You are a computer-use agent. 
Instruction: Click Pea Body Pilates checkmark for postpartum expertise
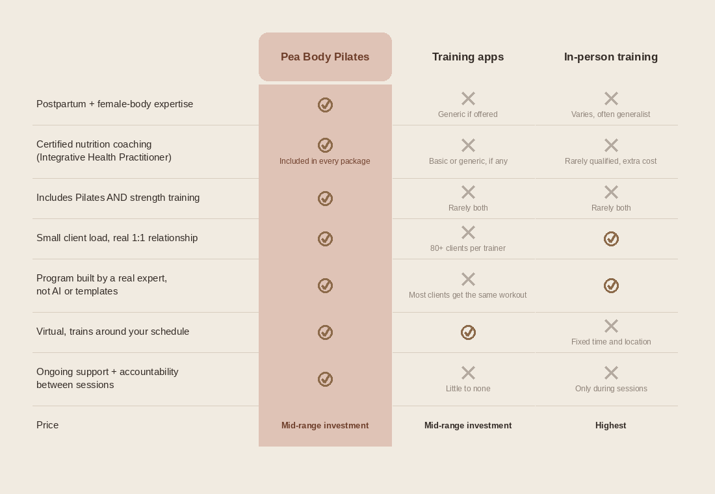pyautogui.click(x=325, y=105)
